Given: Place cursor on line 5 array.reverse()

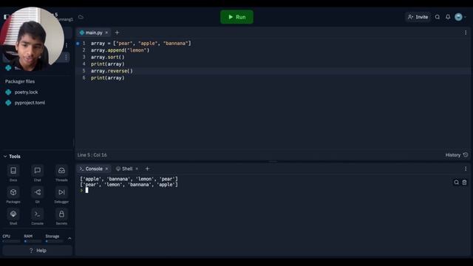Looking at the screenshot, I should pyautogui.click(x=112, y=71).
